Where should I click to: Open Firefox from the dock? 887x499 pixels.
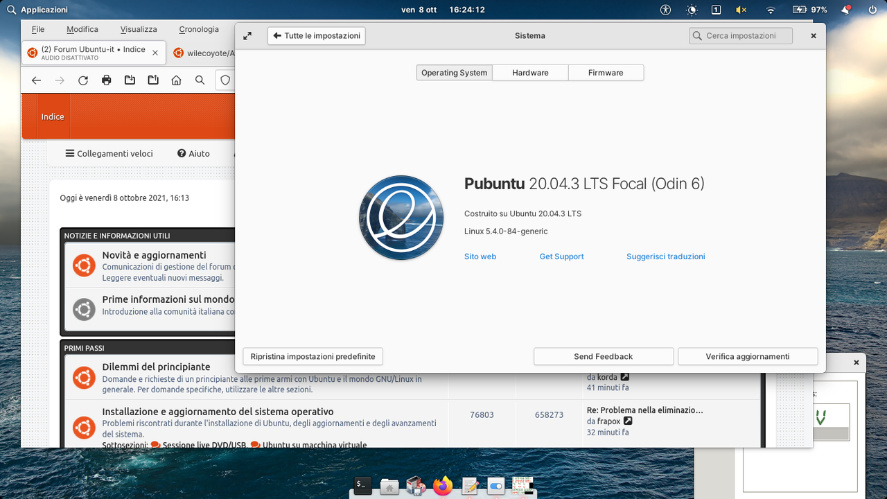coord(443,487)
